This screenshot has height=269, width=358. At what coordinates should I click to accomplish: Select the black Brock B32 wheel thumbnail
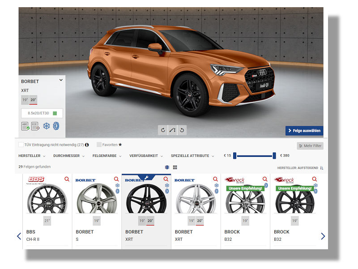tap(295, 199)
